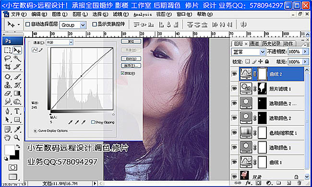Image resolution: width=312 pixels, height=187 pixels.
Task: Click the black point eyedropper in Curves
Action: click(71, 122)
